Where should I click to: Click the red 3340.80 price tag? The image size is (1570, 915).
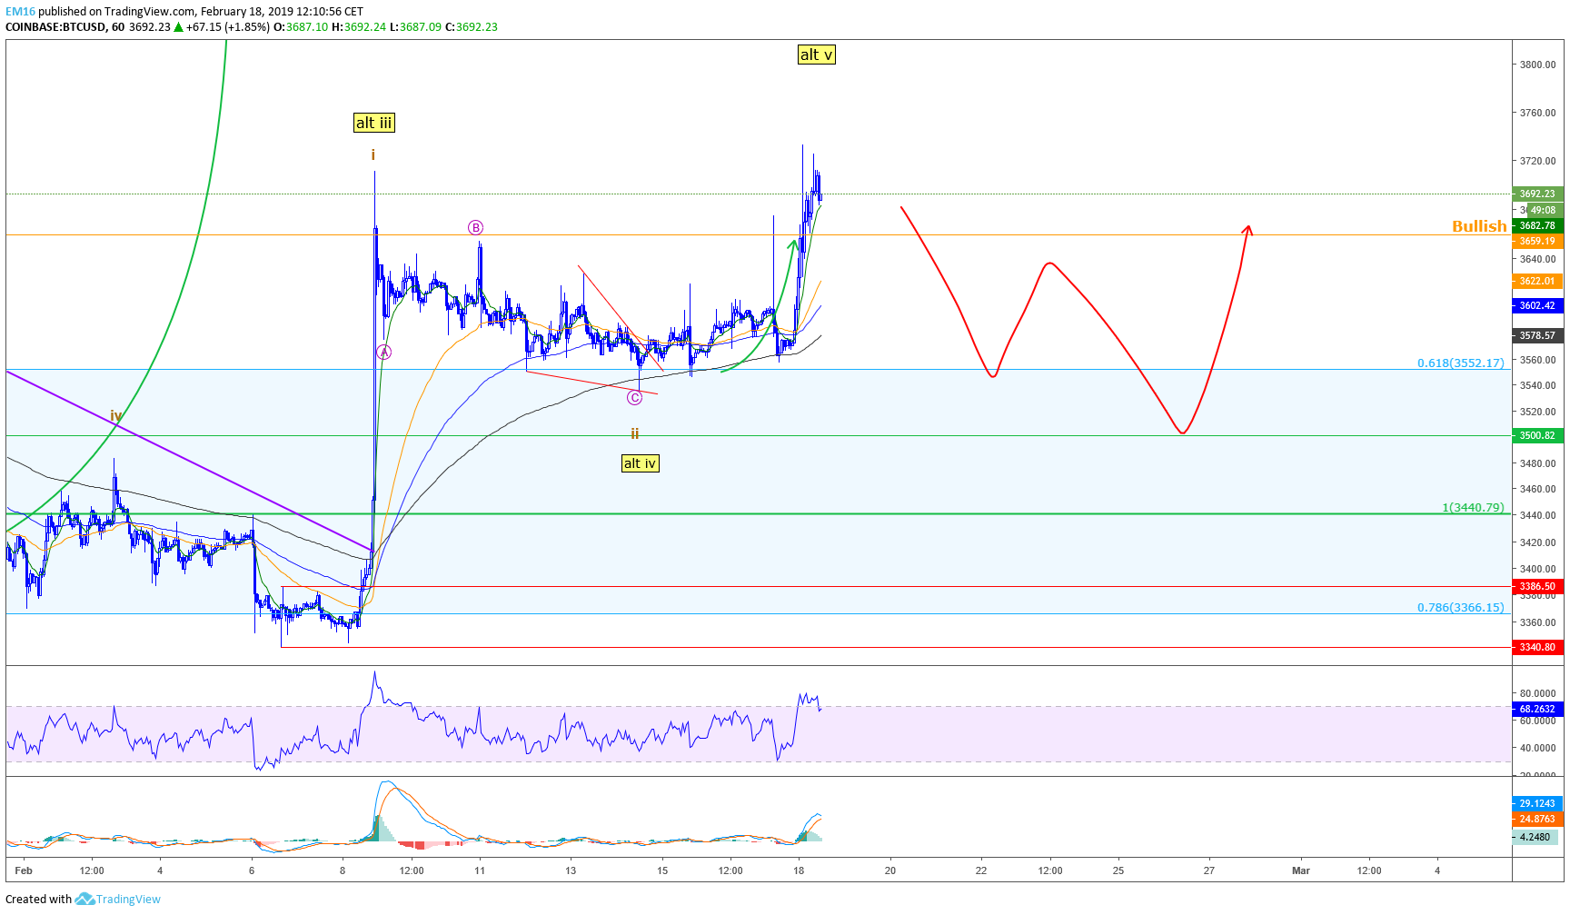[x=1537, y=647]
